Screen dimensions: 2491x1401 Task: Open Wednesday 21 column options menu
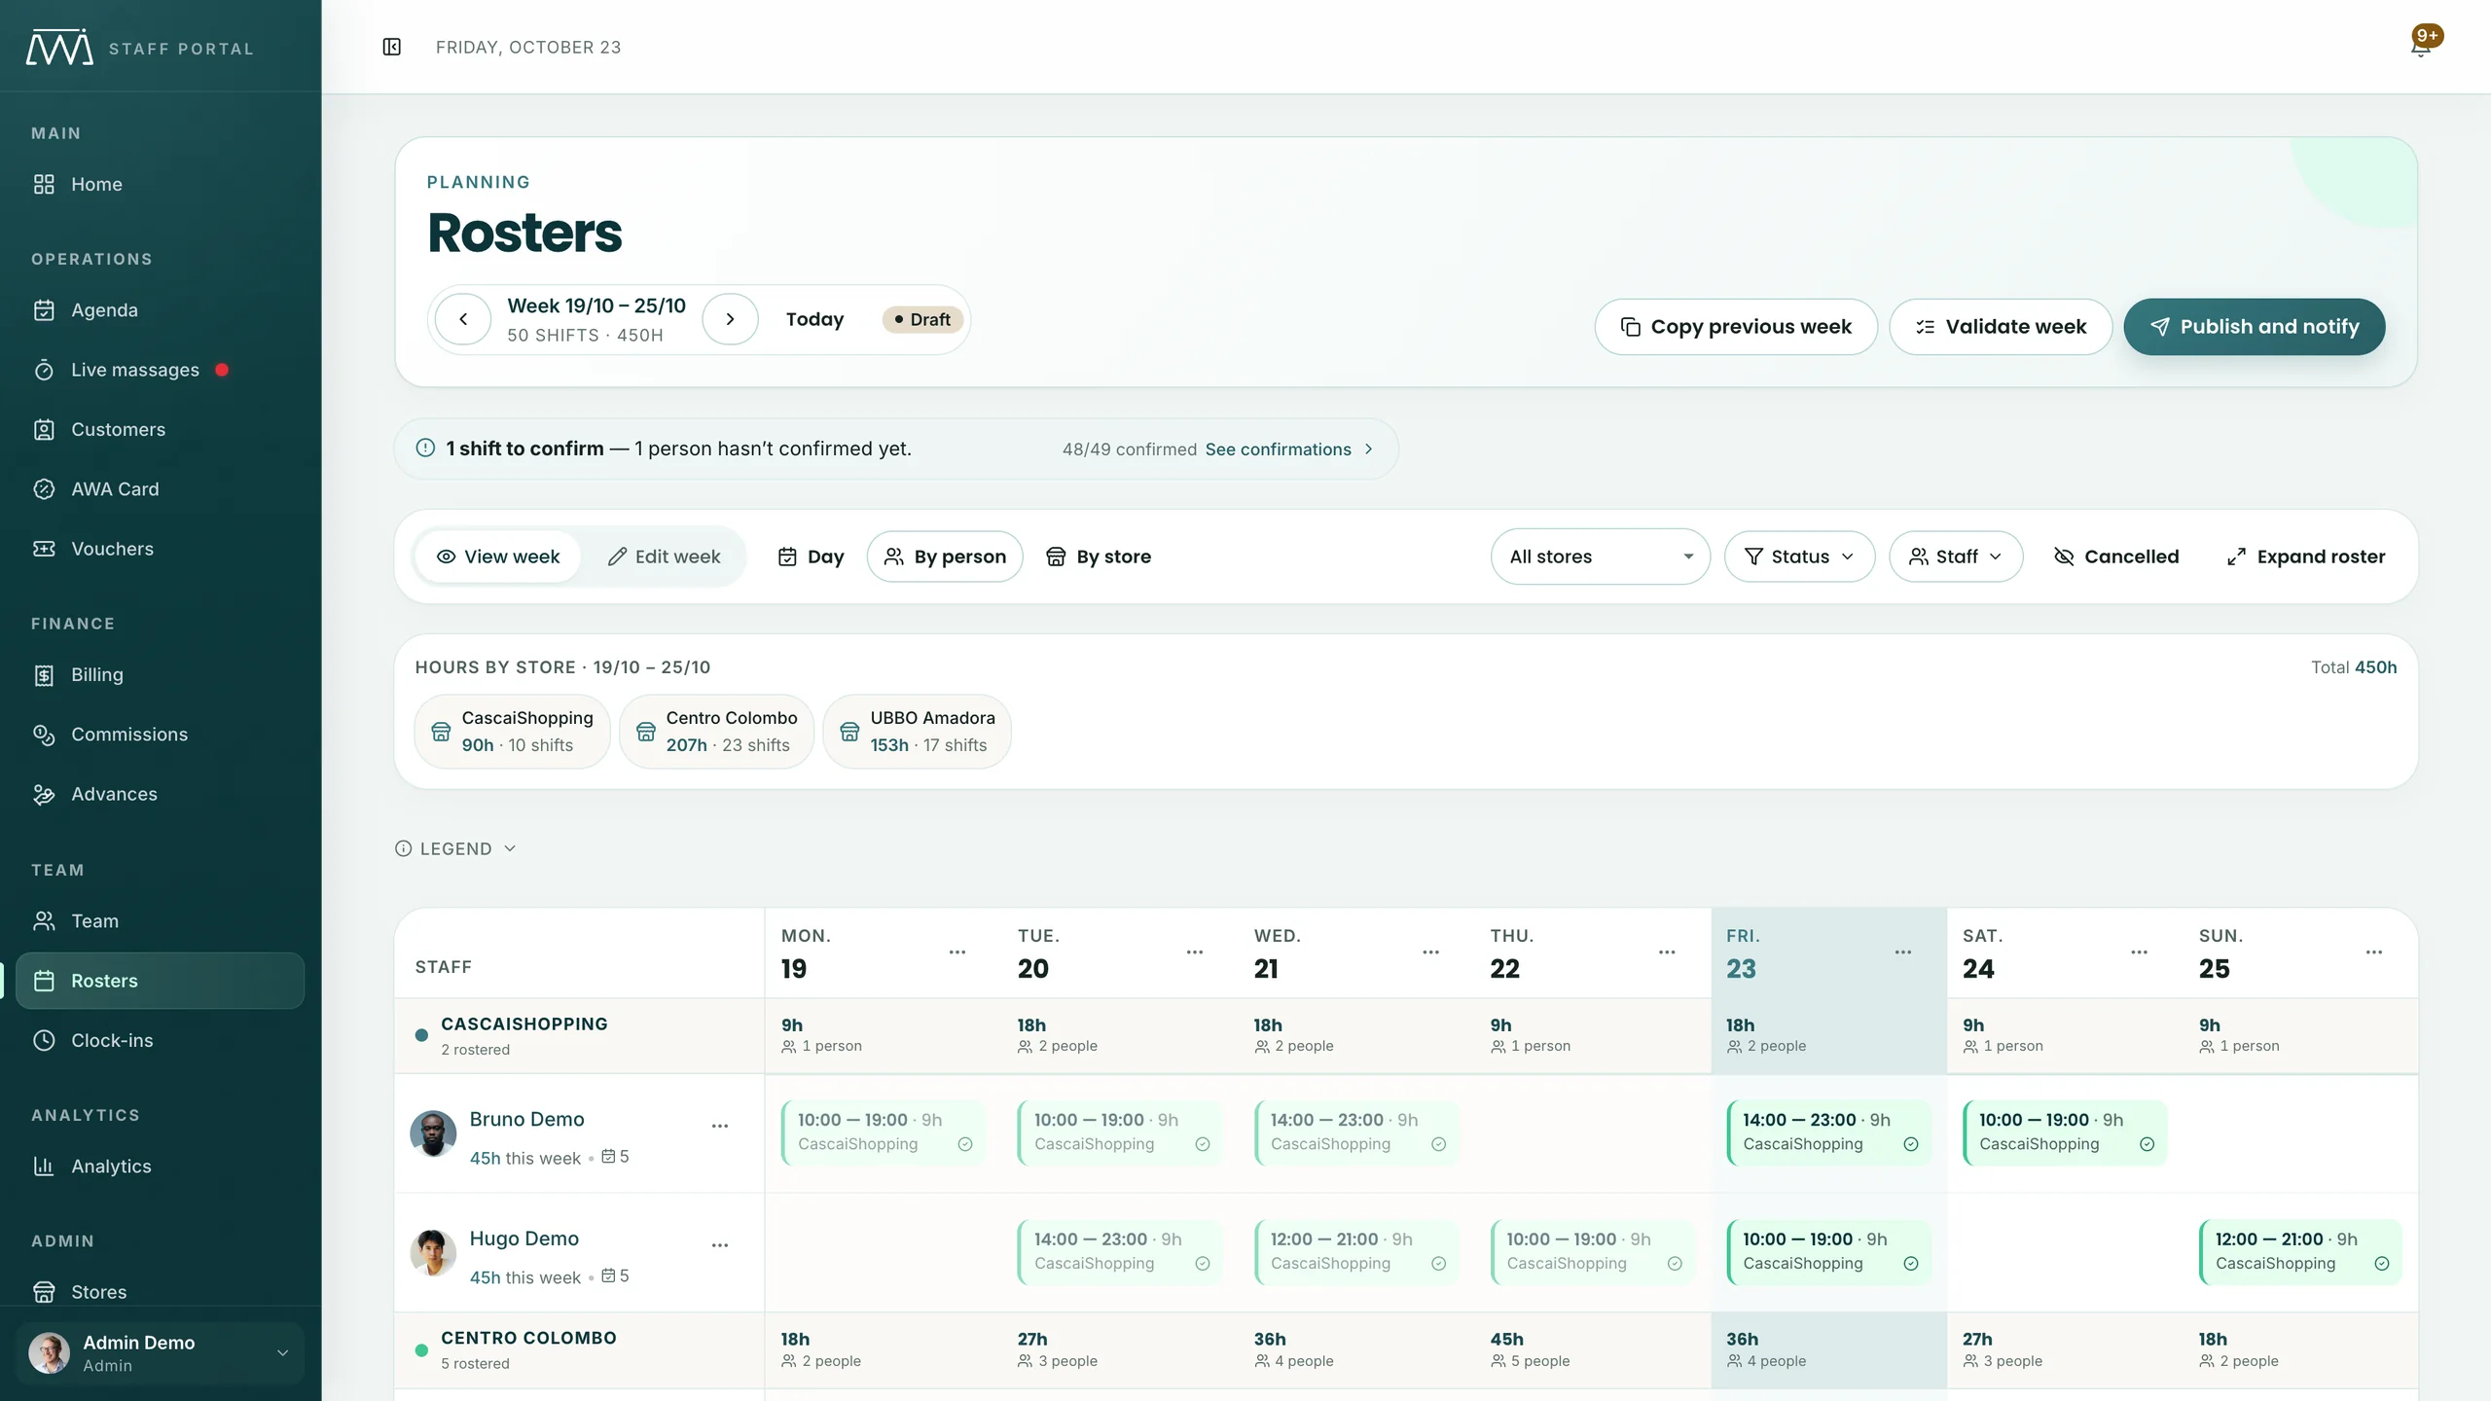[x=1430, y=952]
